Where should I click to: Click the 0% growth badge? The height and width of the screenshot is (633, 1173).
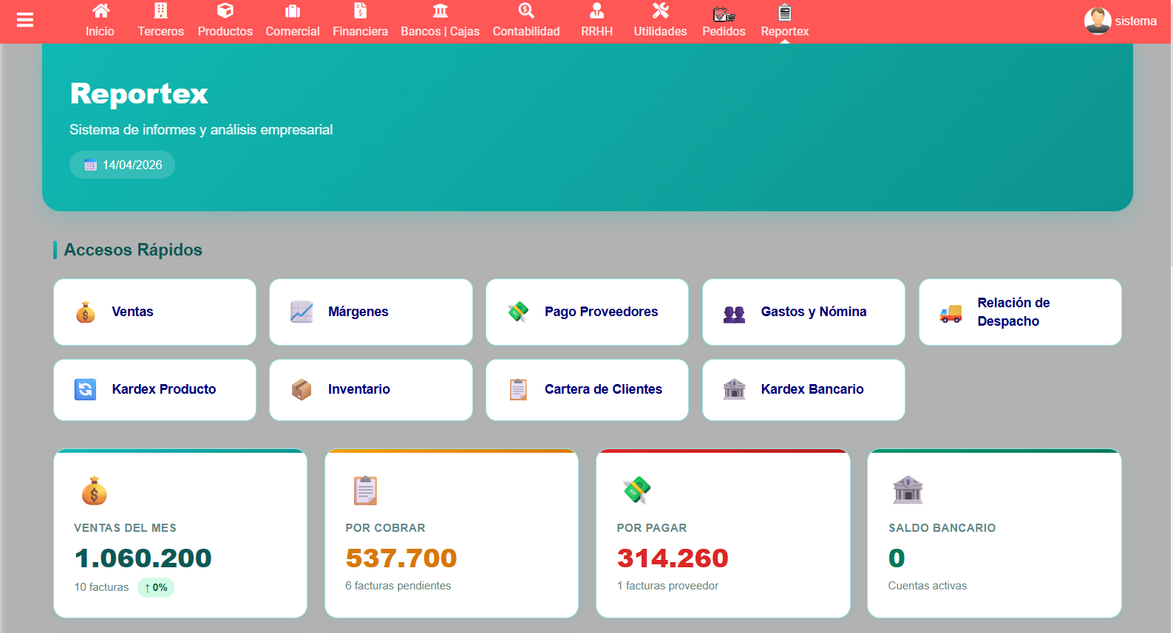[156, 588]
